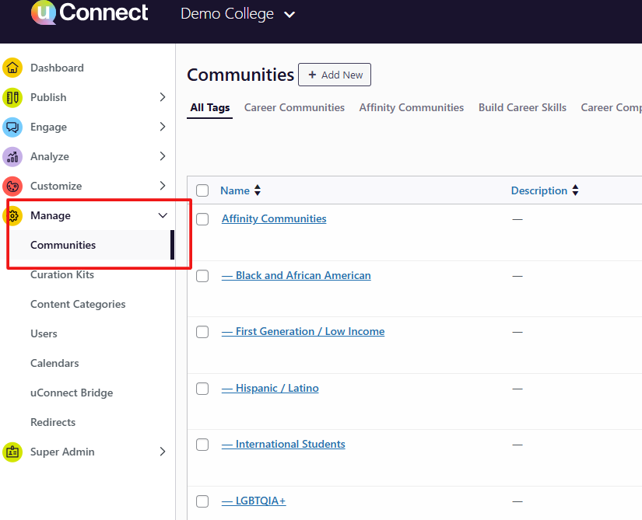Open the International Students community link
The width and height of the screenshot is (642, 520).
coord(283,445)
